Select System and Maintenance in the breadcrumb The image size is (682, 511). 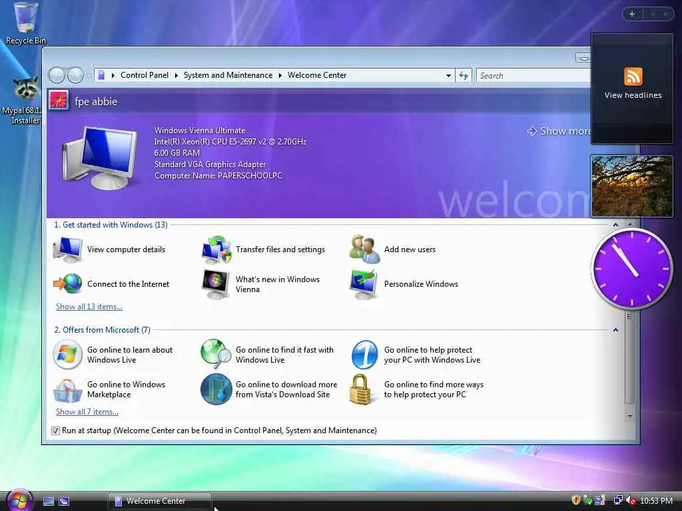click(x=228, y=75)
